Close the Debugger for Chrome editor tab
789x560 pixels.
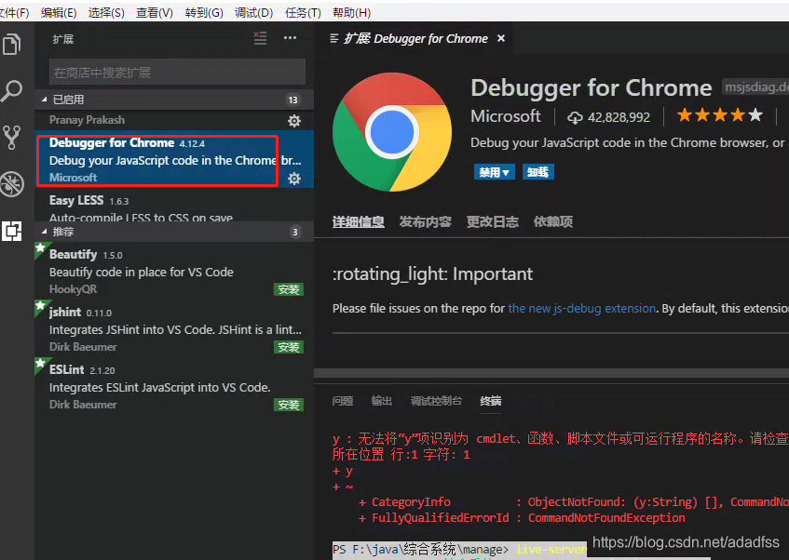pos(500,38)
